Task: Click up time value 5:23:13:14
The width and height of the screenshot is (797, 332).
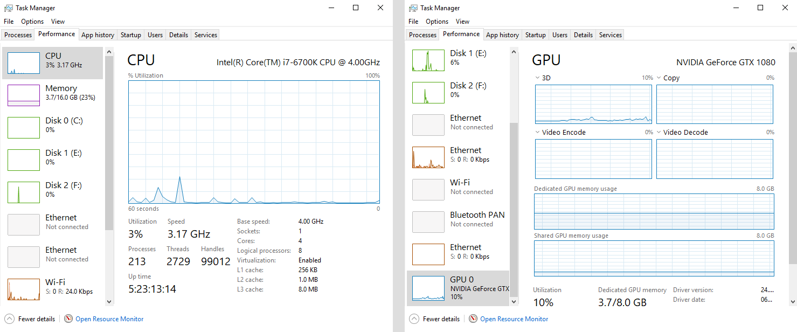Action: coord(152,289)
